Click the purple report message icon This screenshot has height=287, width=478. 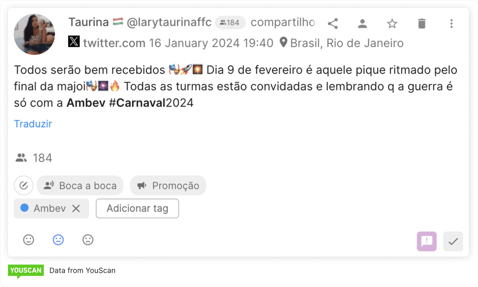coord(427,241)
